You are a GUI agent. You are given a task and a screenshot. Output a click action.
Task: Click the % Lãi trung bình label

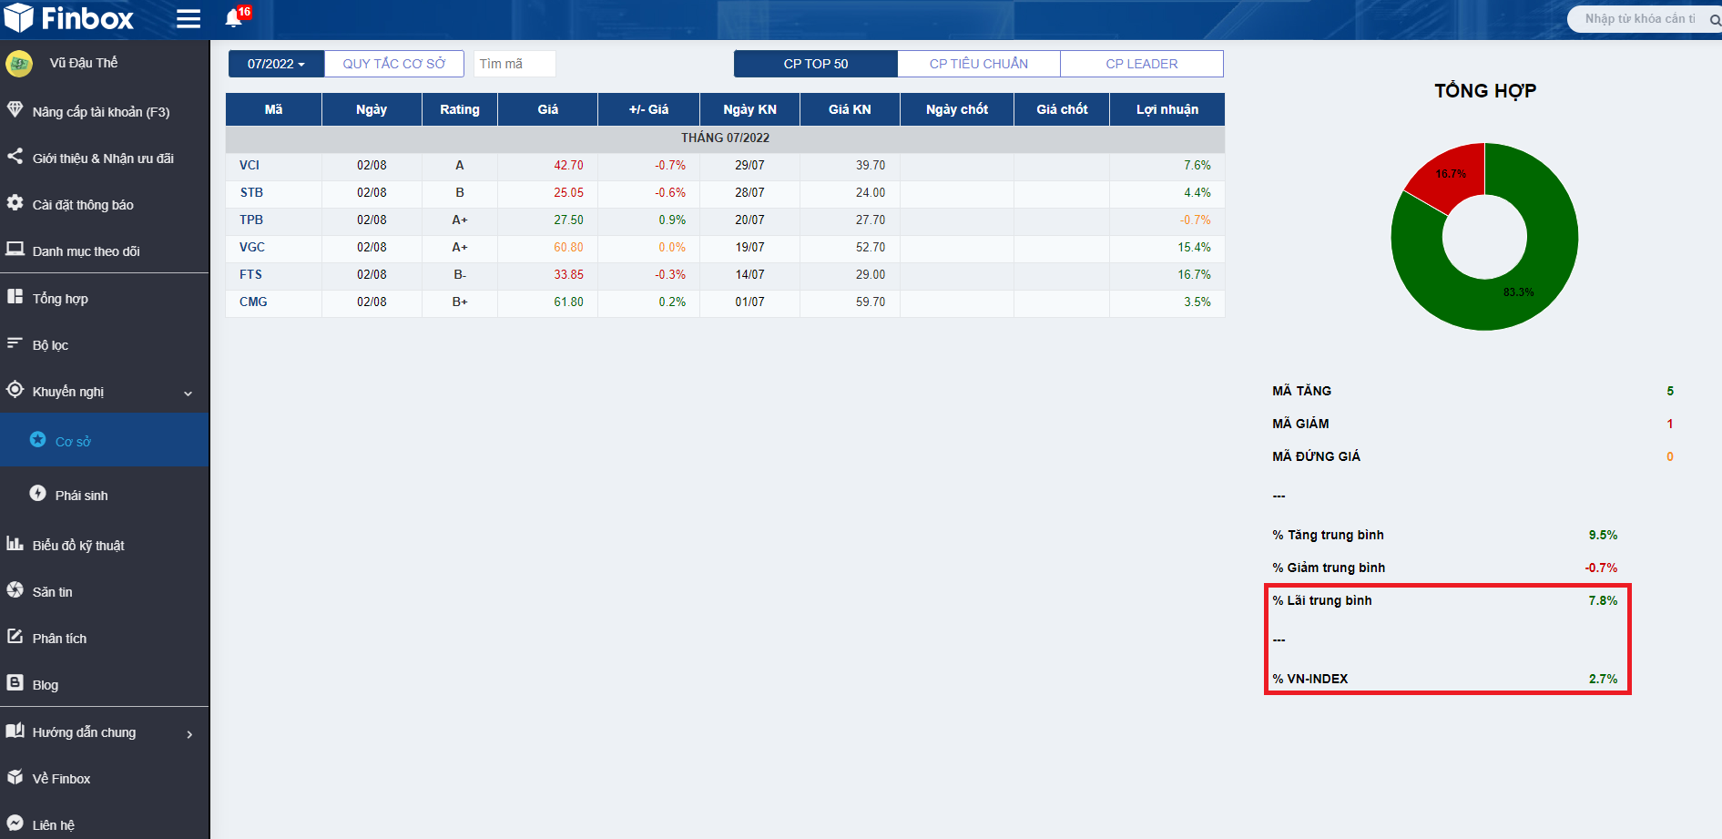(x=1322, y=600)
